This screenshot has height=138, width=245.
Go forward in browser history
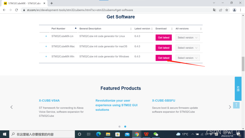pyautogui.click(x=10, y=10)
